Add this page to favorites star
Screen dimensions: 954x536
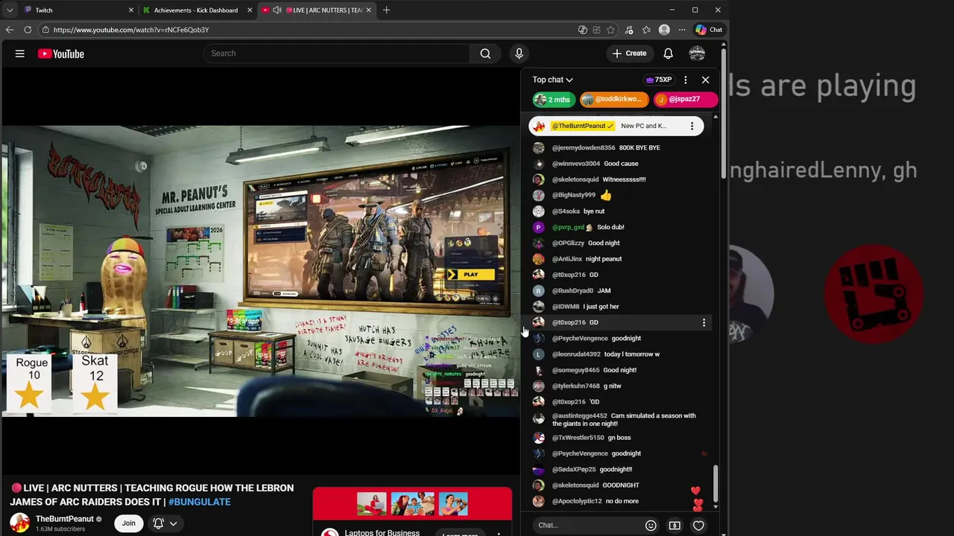[611, 30]
